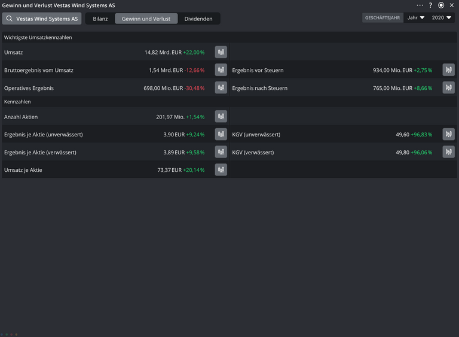
Task: Click the -12,66 % change value
Action: click(x=194, y=71)
